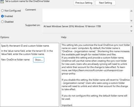Click the 'Set a custom name for the OneDrive folder' title

(x=27, y=1)
